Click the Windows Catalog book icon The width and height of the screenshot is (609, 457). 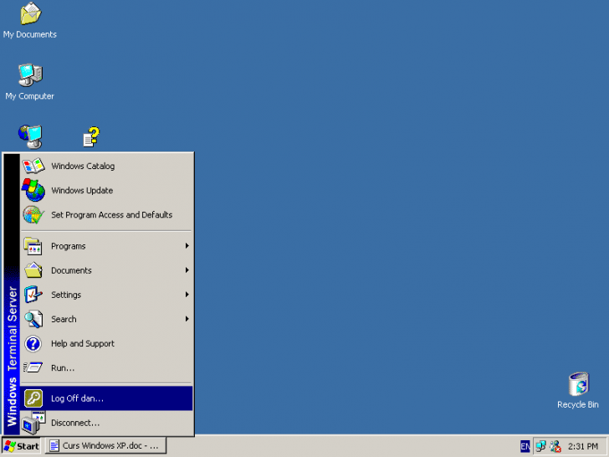tap(33, 166)
